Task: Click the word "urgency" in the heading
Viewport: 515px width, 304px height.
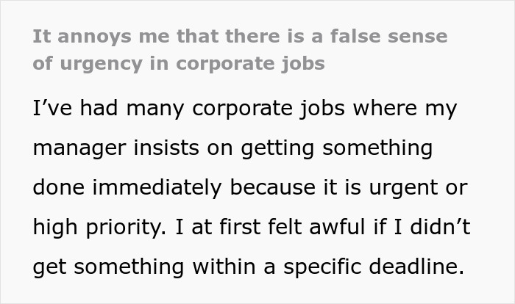Action: coord(102,65)
